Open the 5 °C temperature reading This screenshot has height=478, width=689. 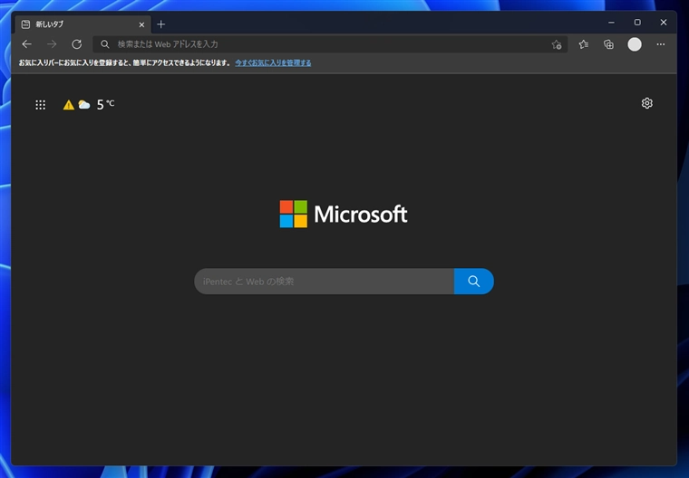point(105,104)
